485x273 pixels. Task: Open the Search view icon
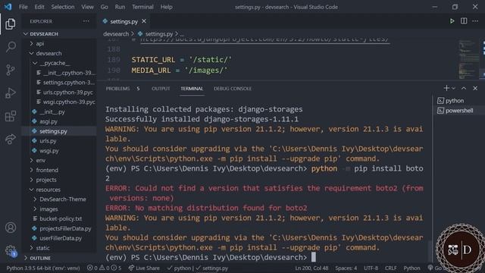point(10,47)
